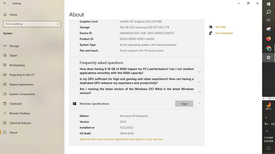Click the battery tray icon
This screenshot has width=275, height=154.
[x=266, y=124]
